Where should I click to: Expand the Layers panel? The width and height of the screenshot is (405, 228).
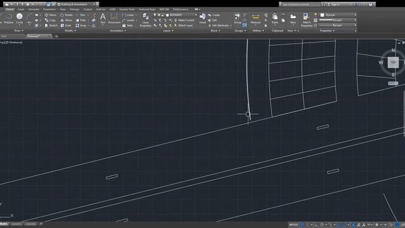(168, 30)
